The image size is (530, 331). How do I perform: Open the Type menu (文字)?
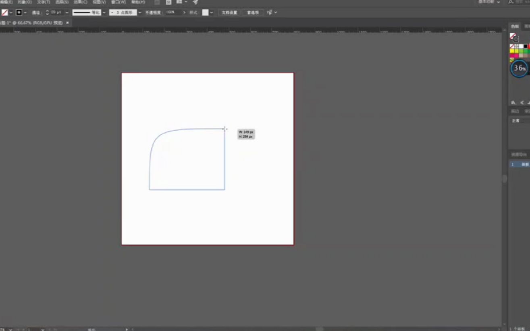click(x=44, y=2)
